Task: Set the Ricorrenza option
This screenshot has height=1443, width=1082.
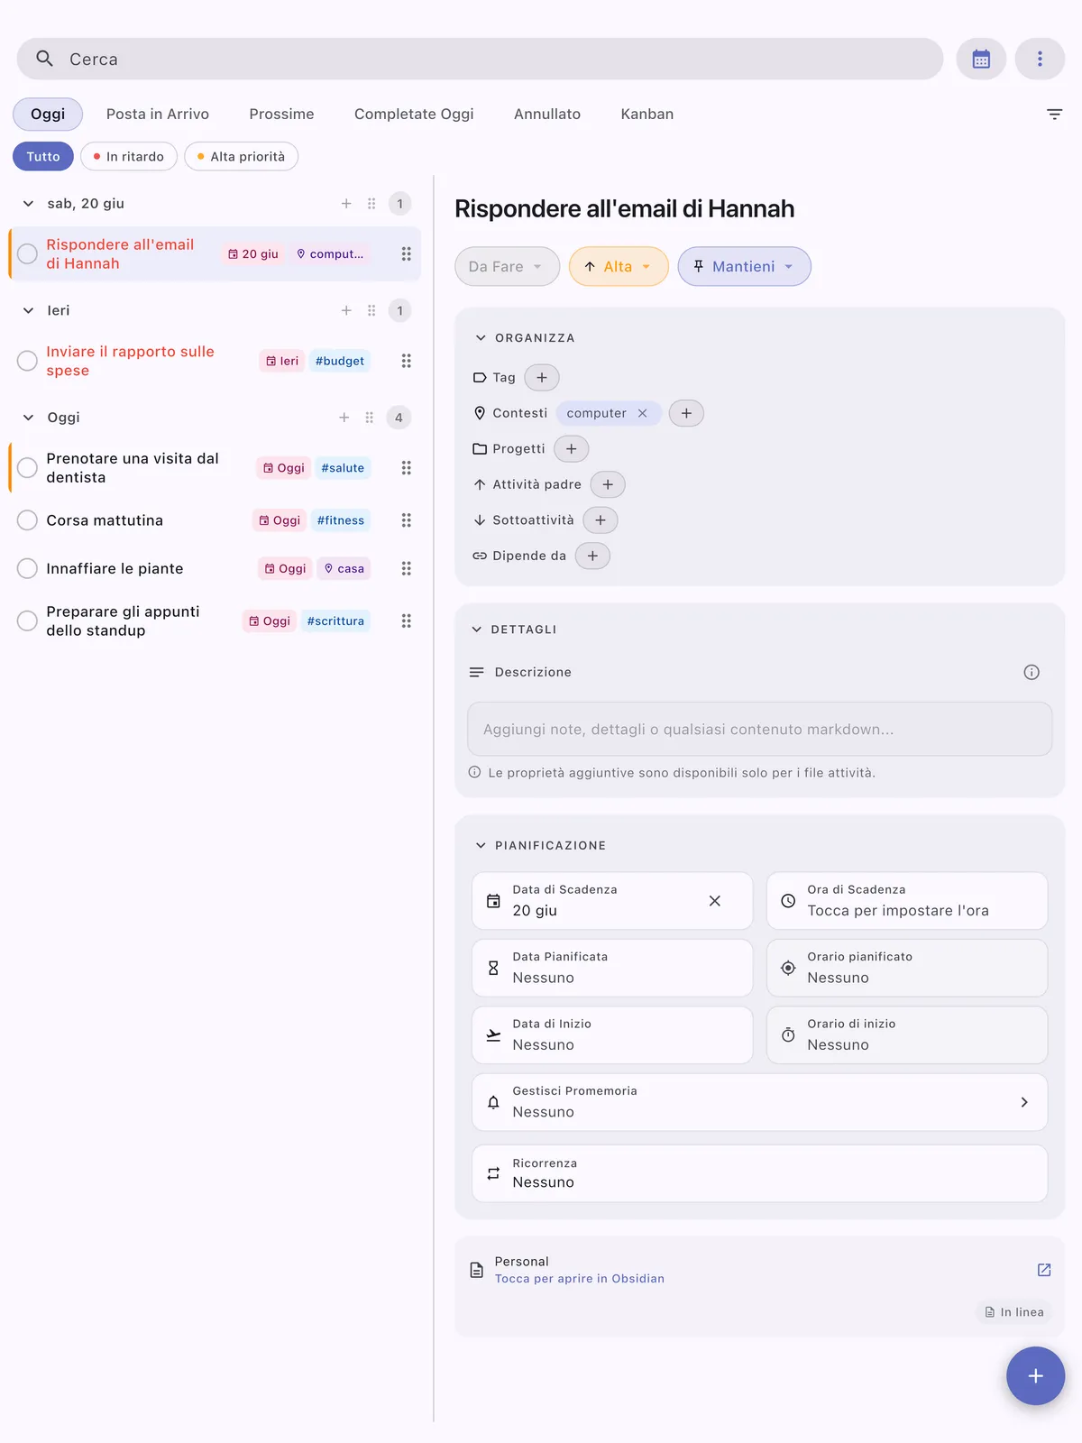Action: tap(760, 1173)
